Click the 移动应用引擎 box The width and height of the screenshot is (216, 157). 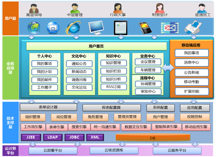196,127
